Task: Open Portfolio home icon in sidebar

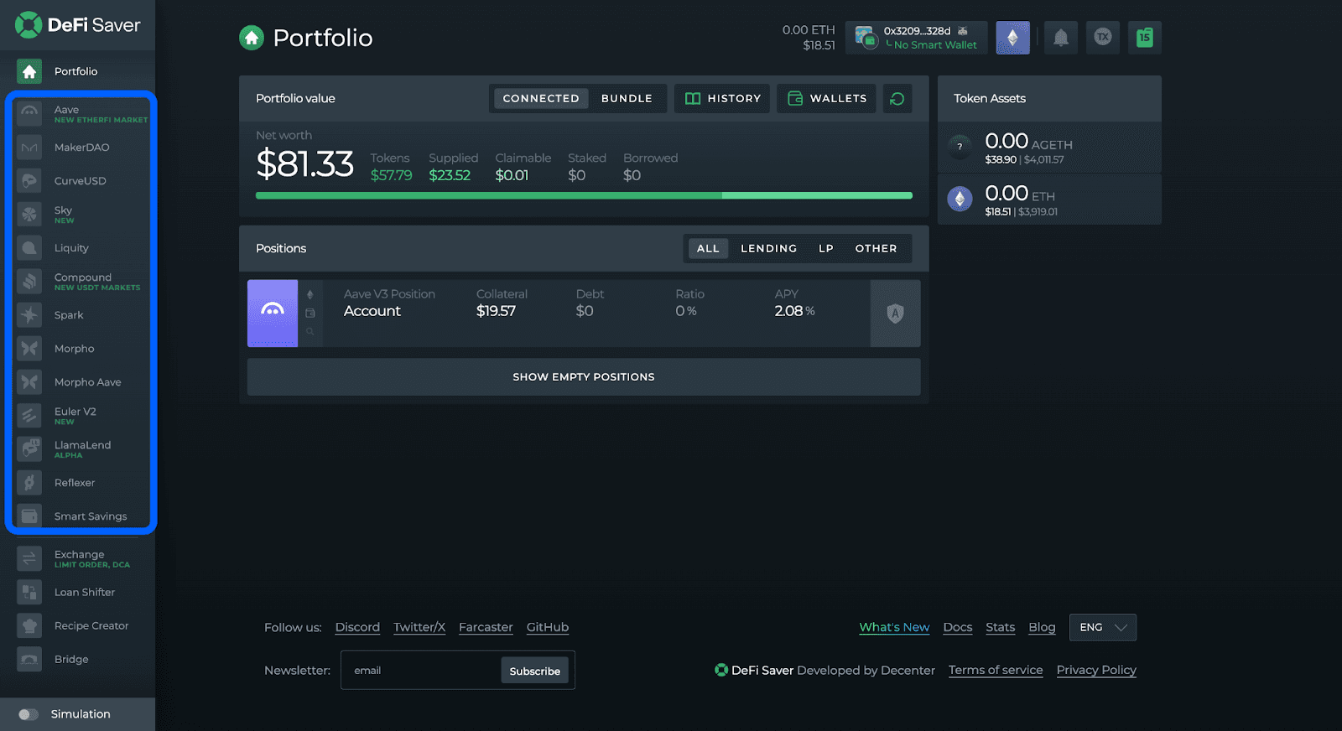Action: click(x=29, y=71)
